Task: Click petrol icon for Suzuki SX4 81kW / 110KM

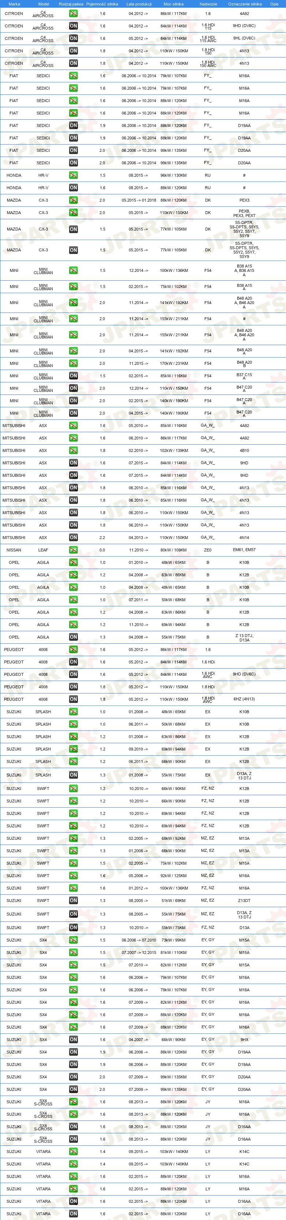Action: [x=74, y=953]
